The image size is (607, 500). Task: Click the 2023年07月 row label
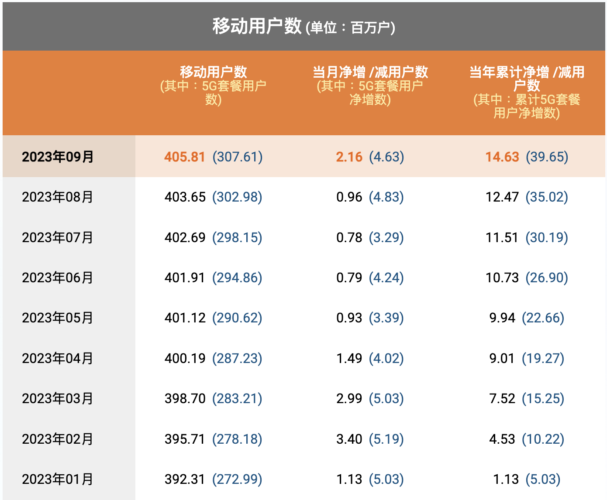click(x=58, y=237)
